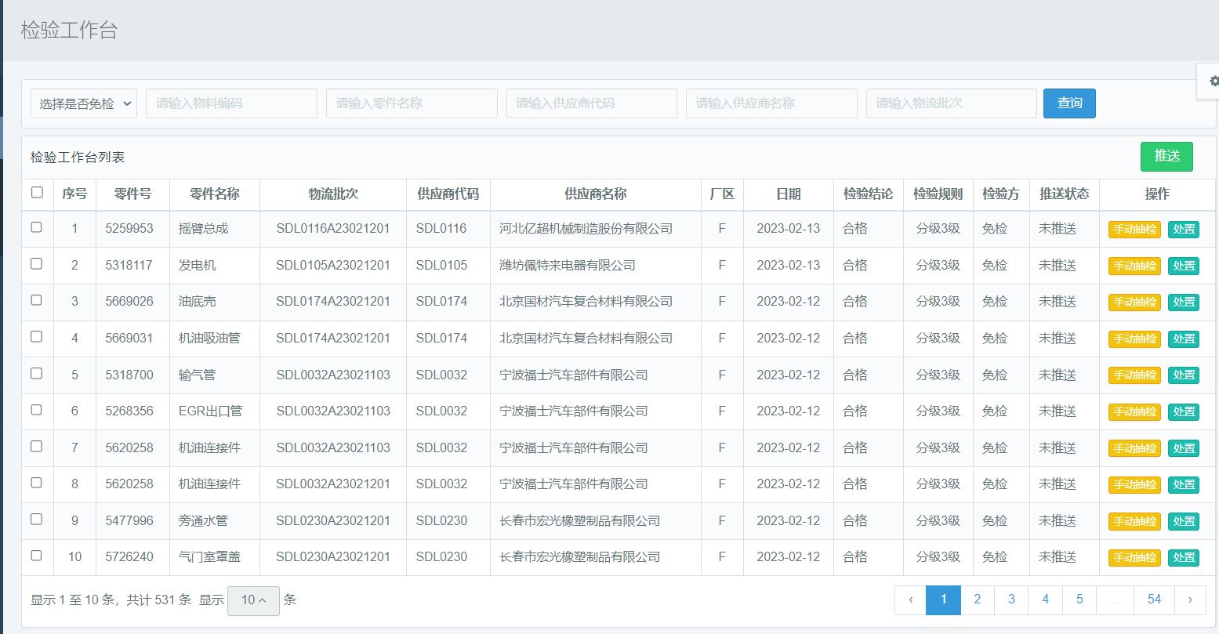Viewport: 1219px width, 634px height.
Task: Click 手动抽检 for 发电机 row
Action: pyautogui.click(x=1134, y=266)
